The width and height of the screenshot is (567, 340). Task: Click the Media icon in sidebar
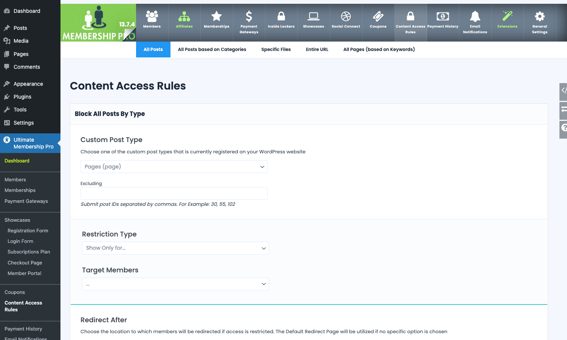click(7, 41)
